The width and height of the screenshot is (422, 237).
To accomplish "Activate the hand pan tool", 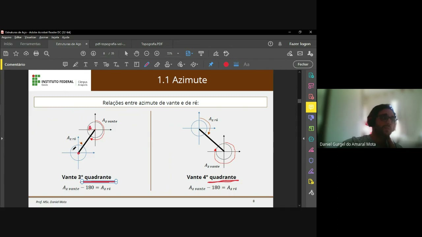I will (136, 53).
